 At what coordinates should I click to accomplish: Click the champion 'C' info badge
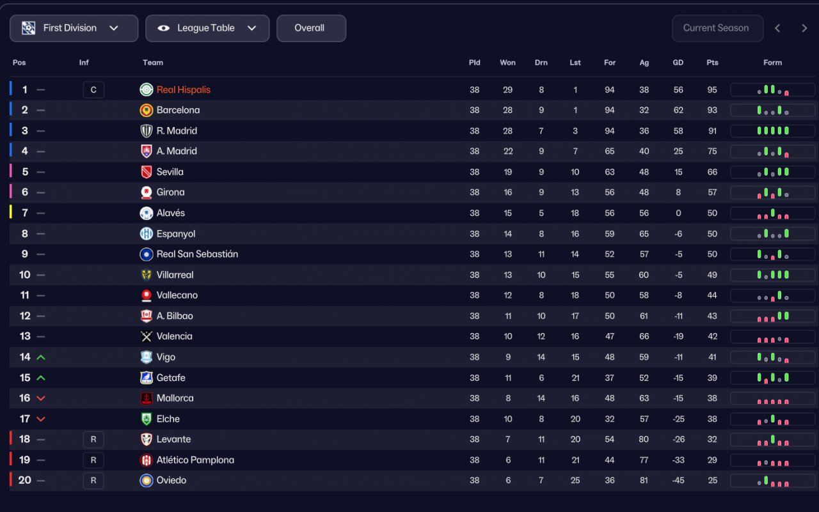(x=93, y=90)
